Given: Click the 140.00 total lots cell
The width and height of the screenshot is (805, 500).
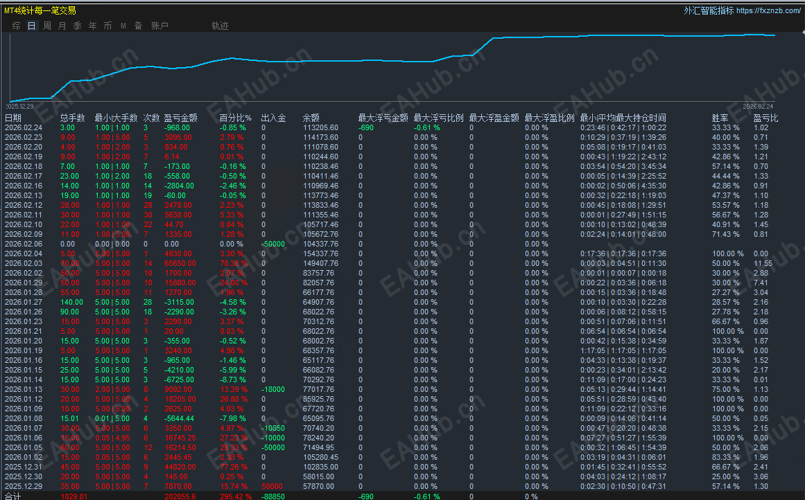Looking at the screenshot, I should coord(71,302).
